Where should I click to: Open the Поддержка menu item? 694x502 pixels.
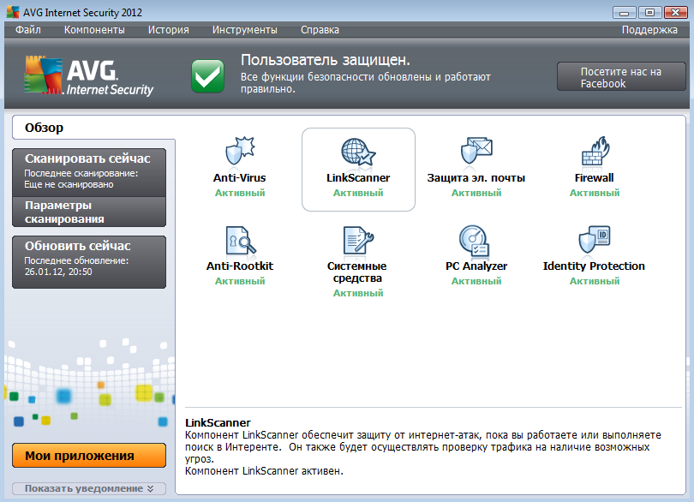click(649, 30)
